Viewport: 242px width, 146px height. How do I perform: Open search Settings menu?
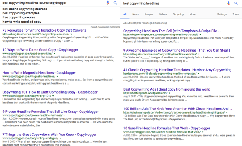(222, 14)
